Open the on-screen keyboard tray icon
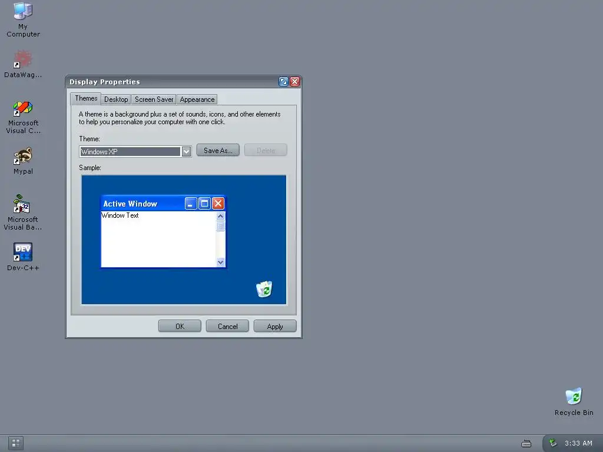The height and width of the screenshot is (452, 603). (526, 444)
